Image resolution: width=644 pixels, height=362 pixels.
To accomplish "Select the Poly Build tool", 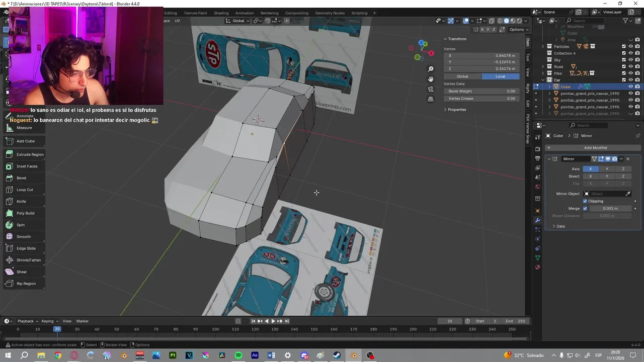I will (x=24, y=213).
